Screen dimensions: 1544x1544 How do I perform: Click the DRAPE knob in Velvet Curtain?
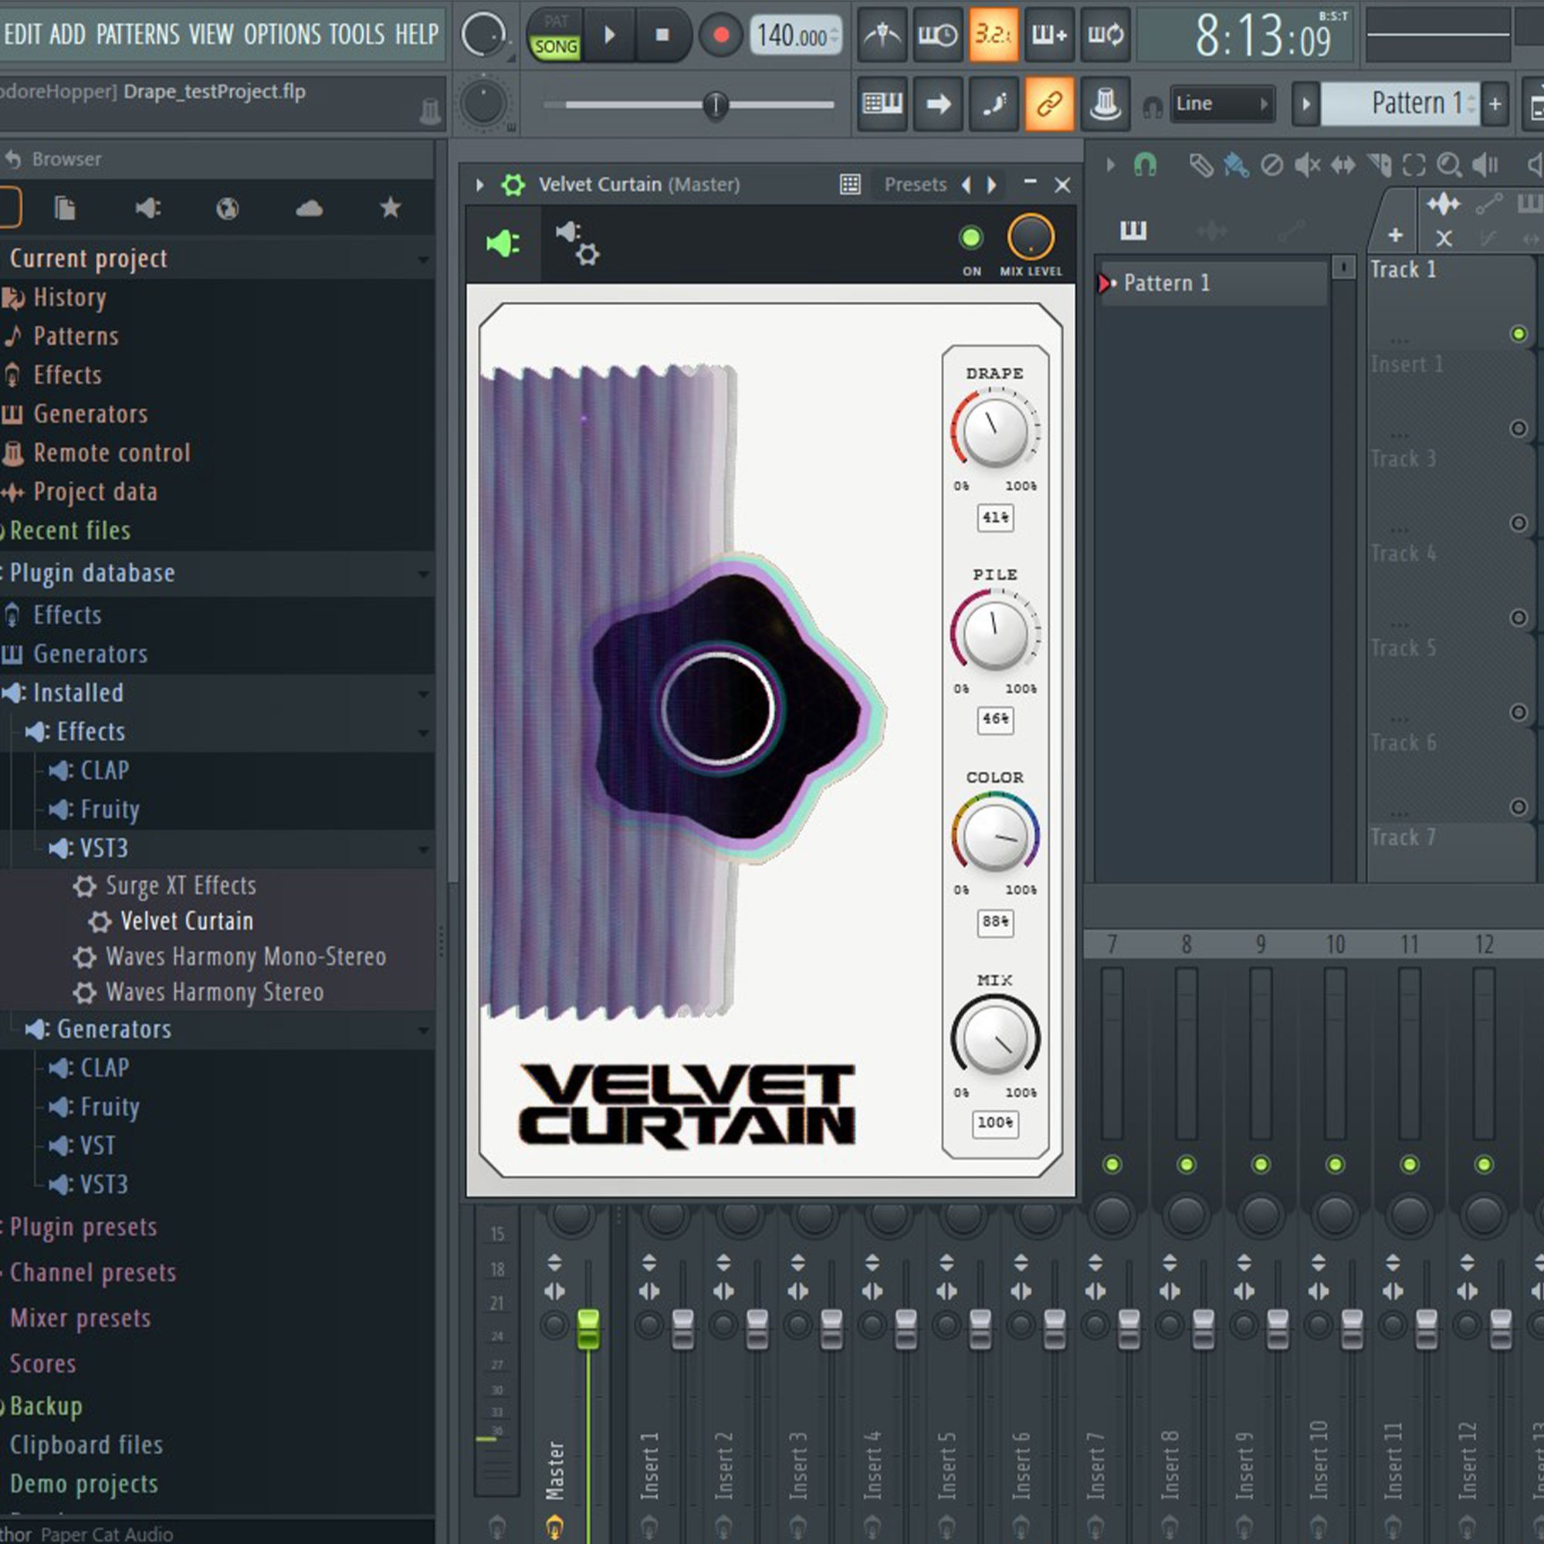tap(995, 432)
